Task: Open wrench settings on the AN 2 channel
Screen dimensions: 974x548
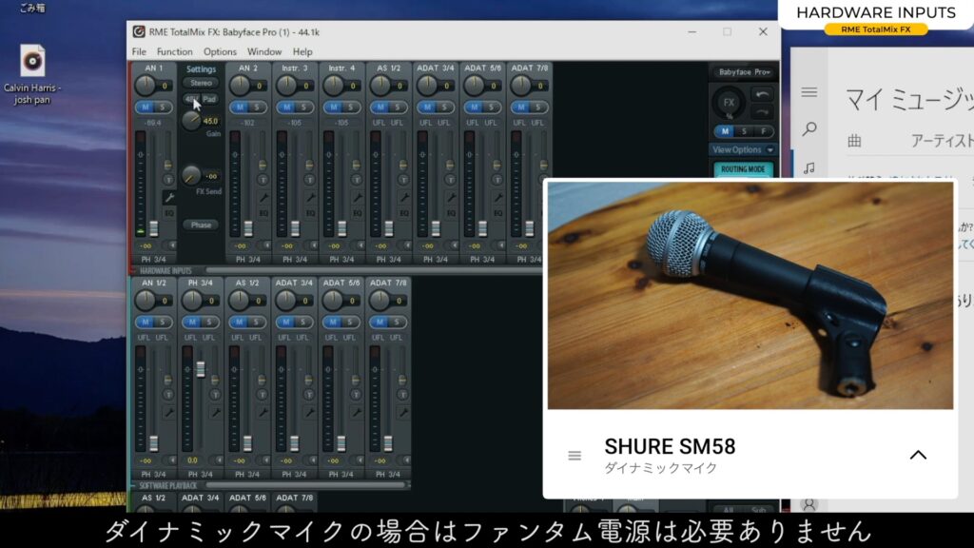Action: pos(263,198)
